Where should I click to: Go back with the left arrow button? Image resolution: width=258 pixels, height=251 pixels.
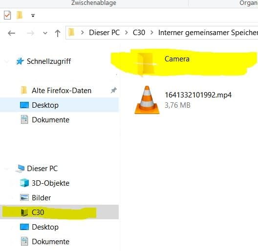click(12, 33)
